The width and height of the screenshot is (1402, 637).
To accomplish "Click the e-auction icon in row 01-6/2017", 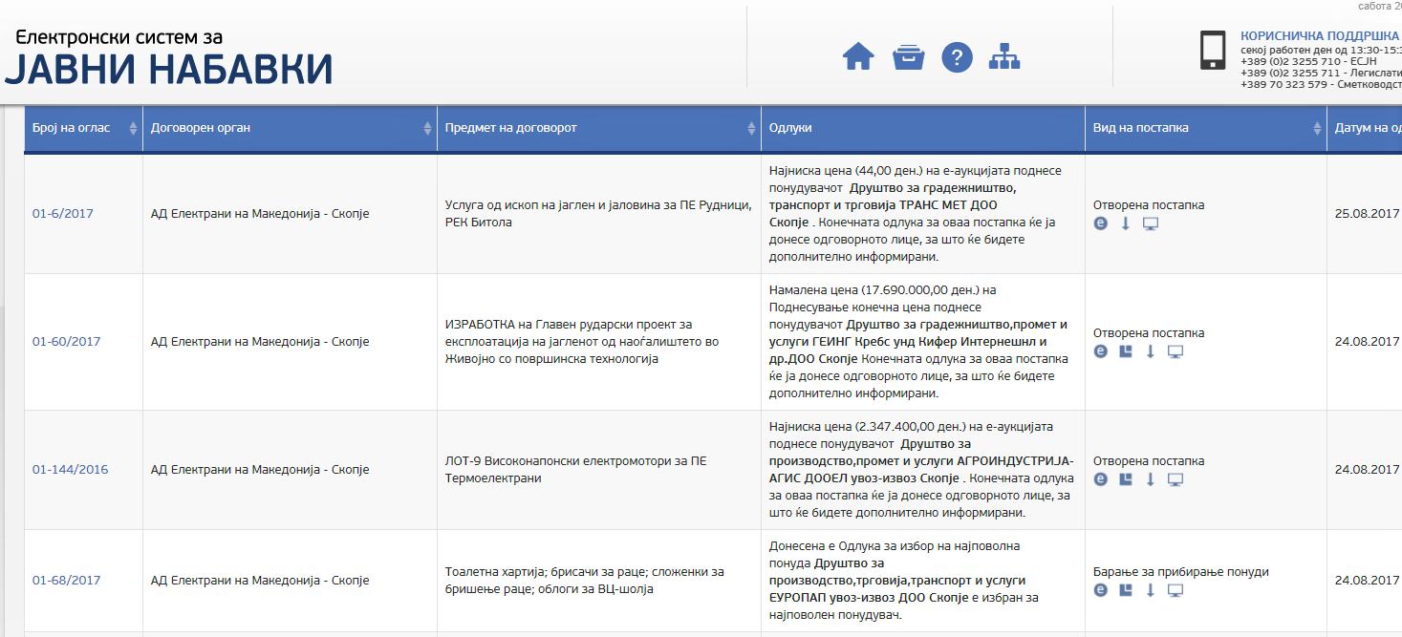I will 1101,223.
